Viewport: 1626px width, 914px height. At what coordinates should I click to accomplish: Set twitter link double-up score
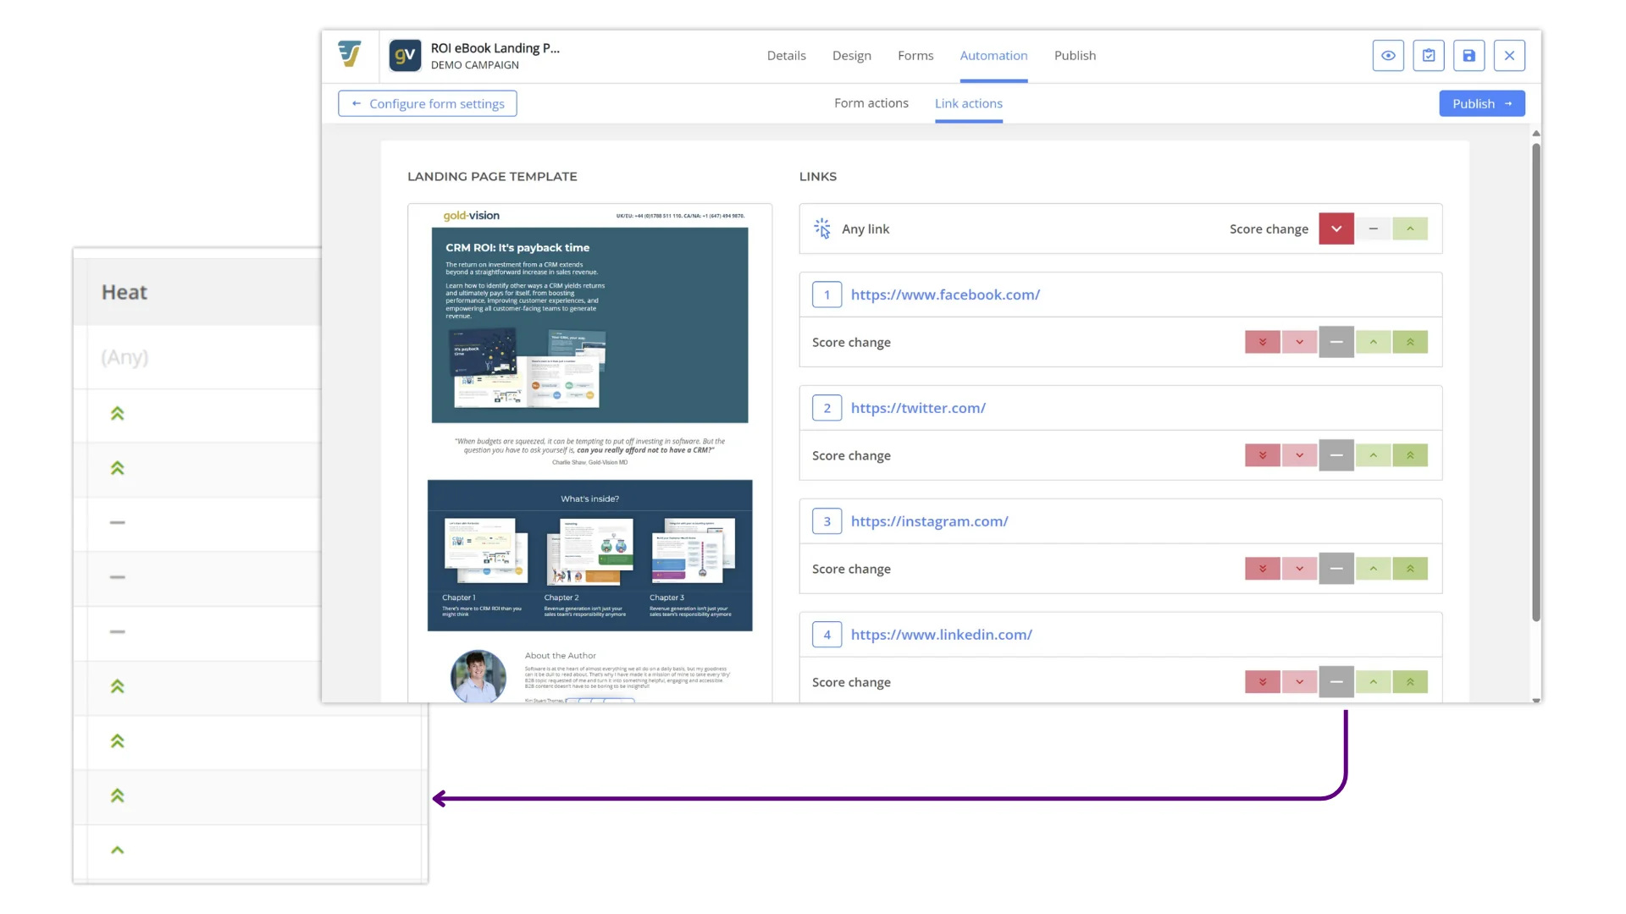[x=1410, y=455]
